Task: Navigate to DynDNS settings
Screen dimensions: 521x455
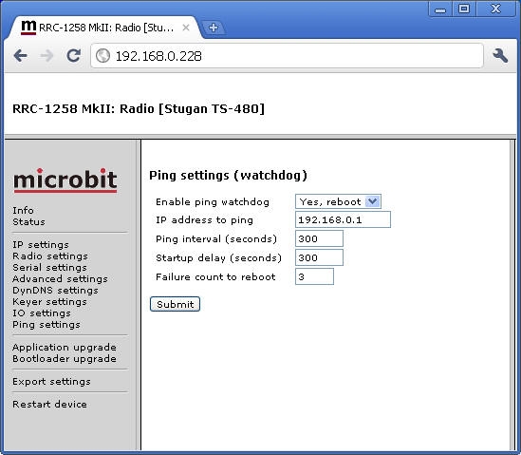Action: coord(55,291)
